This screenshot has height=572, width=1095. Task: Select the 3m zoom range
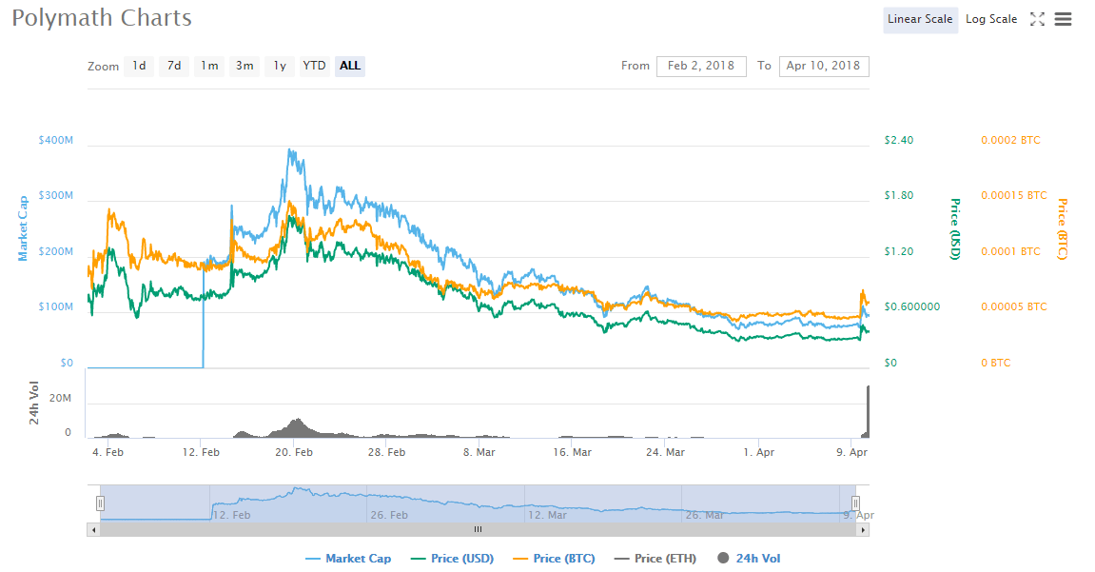(244, 66)
